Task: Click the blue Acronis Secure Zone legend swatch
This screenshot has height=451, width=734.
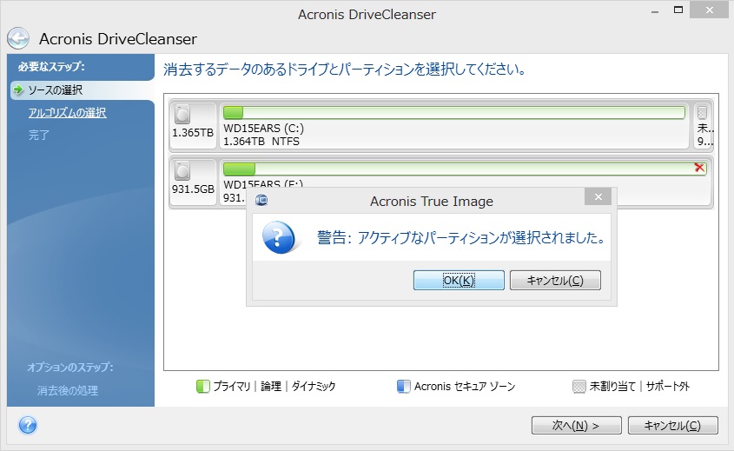Action: pos(404,387)
